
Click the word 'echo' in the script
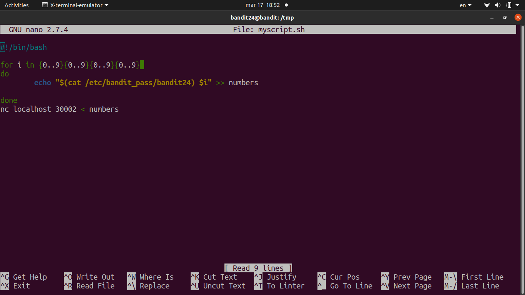[x=43, y=83]
